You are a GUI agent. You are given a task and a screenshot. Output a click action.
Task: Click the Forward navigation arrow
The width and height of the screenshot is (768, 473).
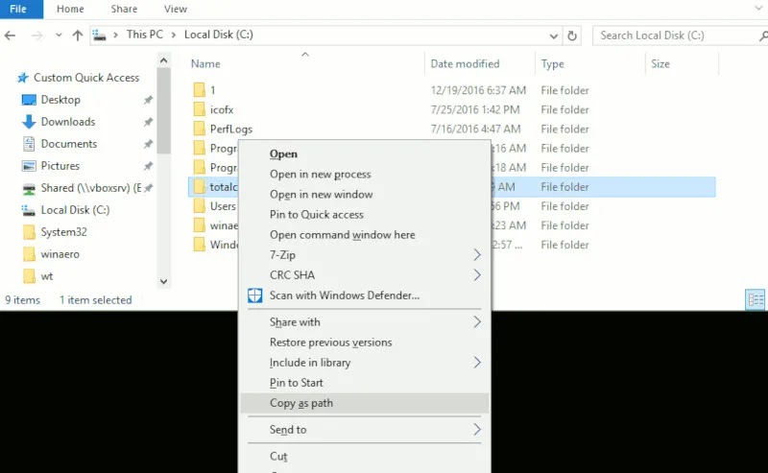36,35
